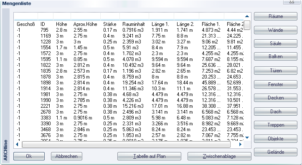Click Fläche 1 value 4.873 m2
The height and width of the screenshot is (165, 302).
(211, 30)
